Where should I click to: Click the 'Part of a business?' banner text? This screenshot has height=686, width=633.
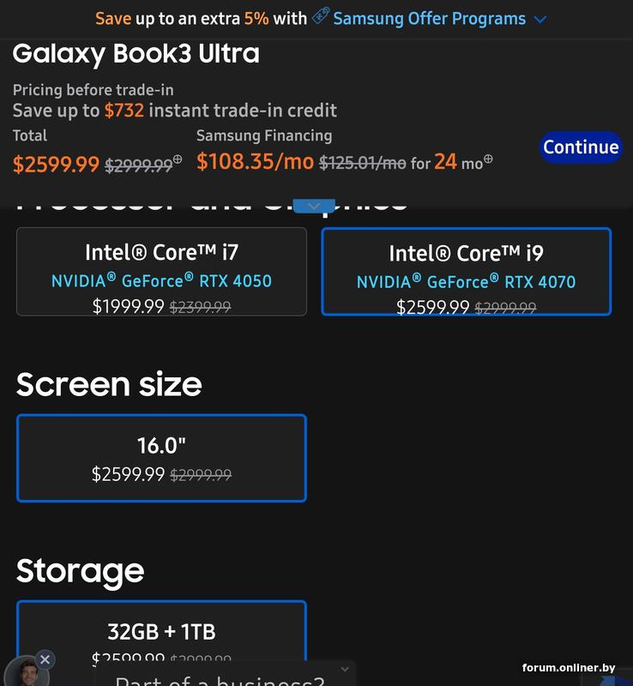pyautogui.click(x=220, y=680)
